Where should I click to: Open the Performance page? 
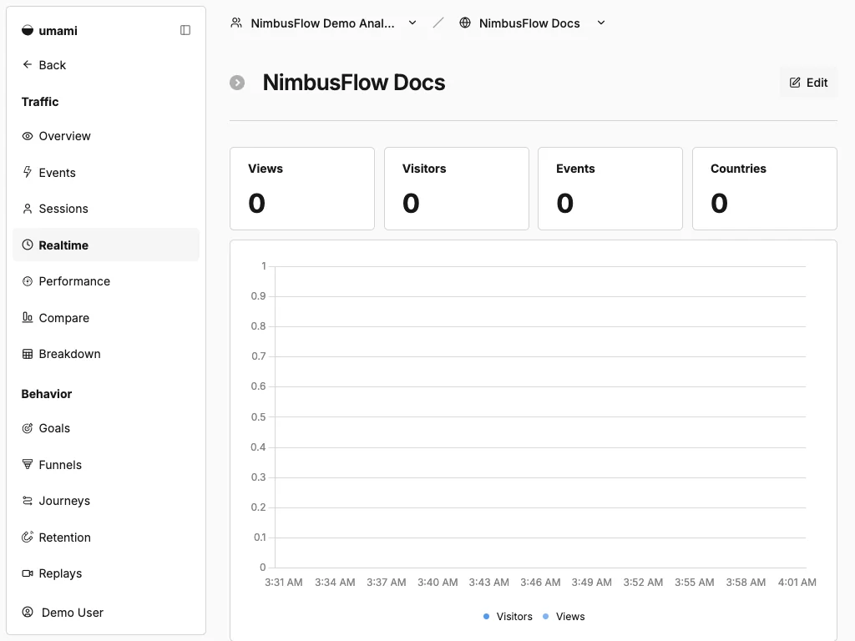point(106,281)
